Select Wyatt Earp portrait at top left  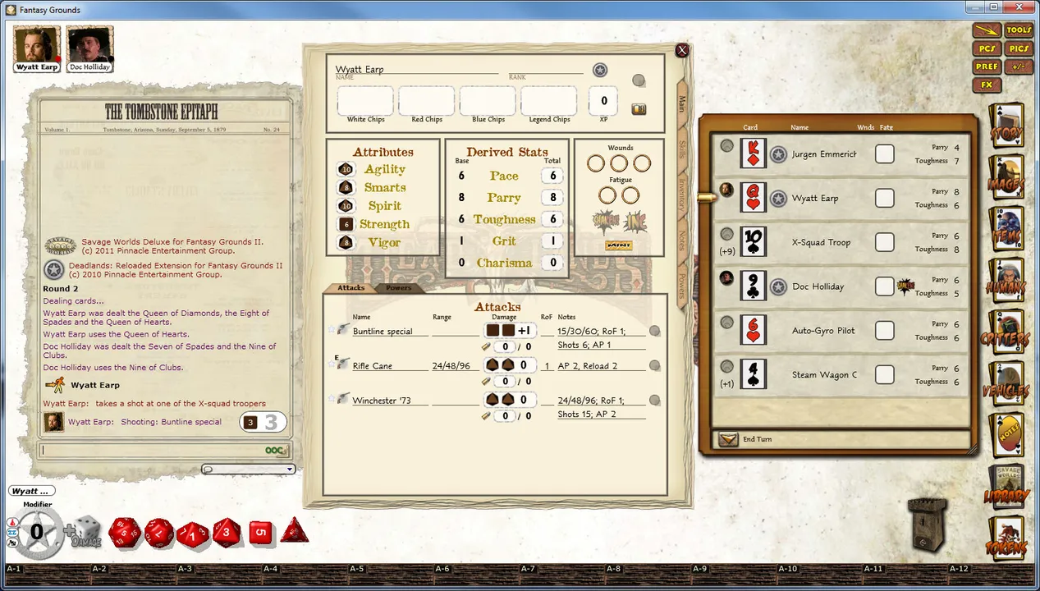[38, 49]
